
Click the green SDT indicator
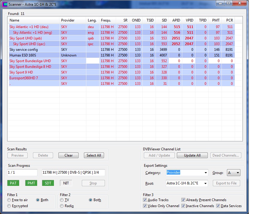pos(48,183)
